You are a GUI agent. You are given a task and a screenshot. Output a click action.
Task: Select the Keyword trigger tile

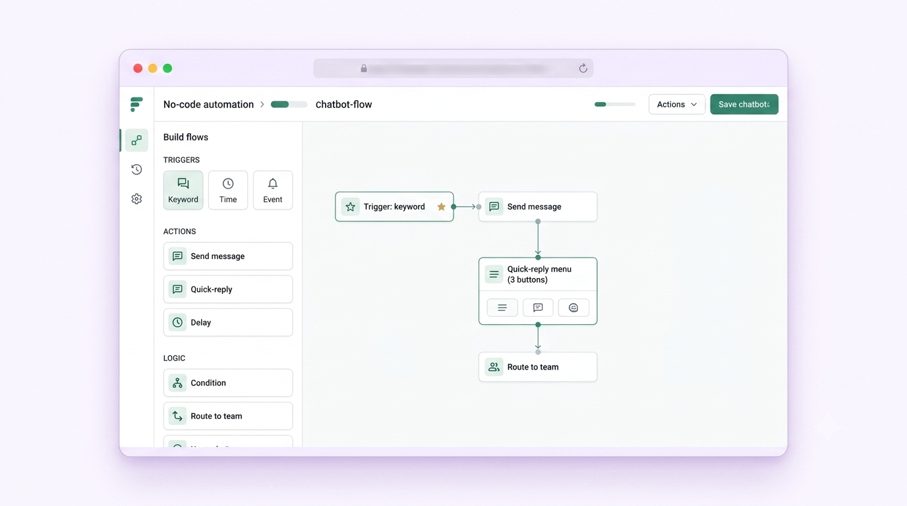pos(183,190)
